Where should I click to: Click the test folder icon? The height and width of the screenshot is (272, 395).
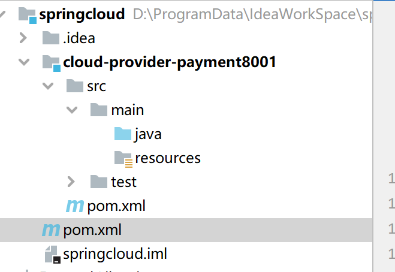point(99,182)
